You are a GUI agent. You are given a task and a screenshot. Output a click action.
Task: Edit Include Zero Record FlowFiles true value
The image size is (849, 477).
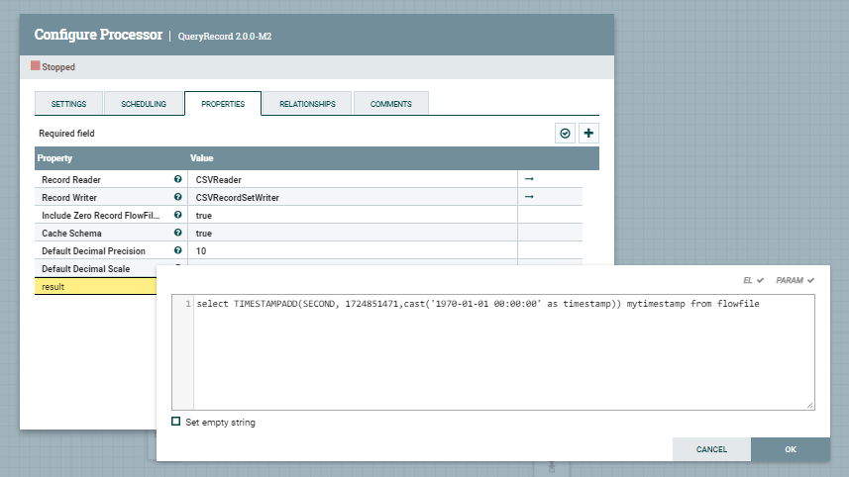[353, 215]
